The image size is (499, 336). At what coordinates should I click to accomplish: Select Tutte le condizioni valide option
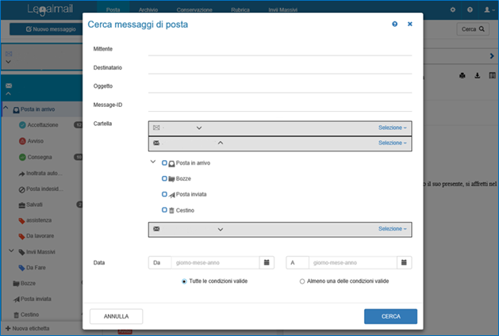tap(185, 281)
